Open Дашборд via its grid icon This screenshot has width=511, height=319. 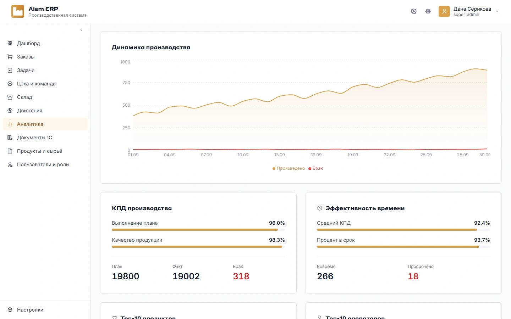click(10, 43)
